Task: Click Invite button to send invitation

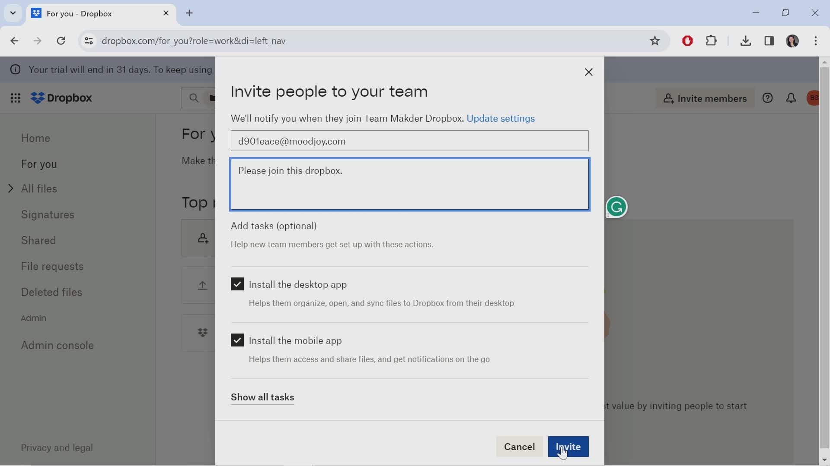Action: pos(568,447)
